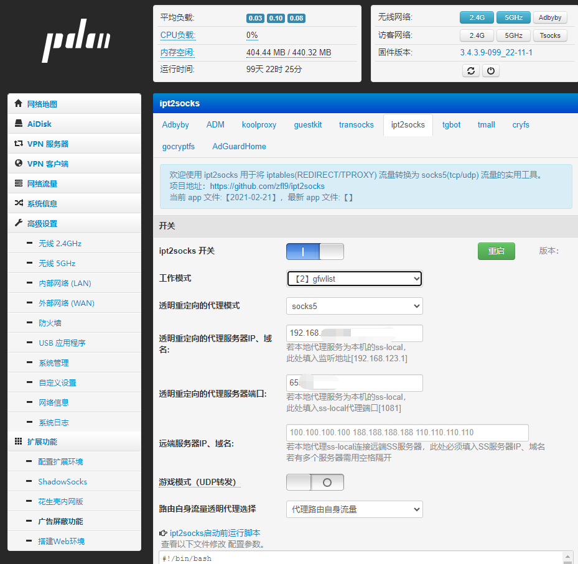
Task: Toggle wireless 5GHz radio button
Action: coord(513,17)
